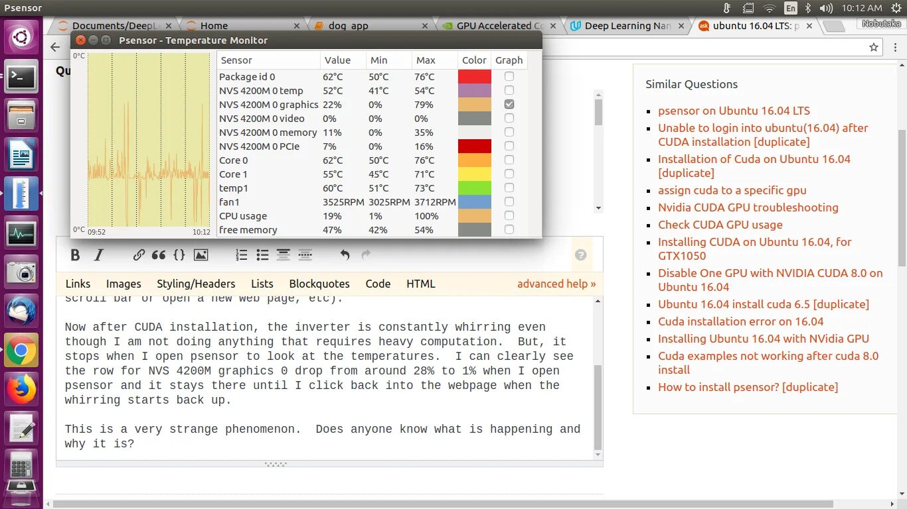Screen dimensions: 907x509
Task: Enable graph for CPU usage
Action: click(x=509, y=216)
